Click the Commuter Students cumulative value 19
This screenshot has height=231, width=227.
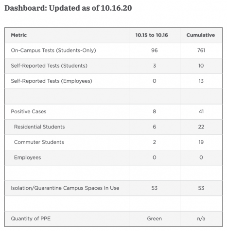201,142
